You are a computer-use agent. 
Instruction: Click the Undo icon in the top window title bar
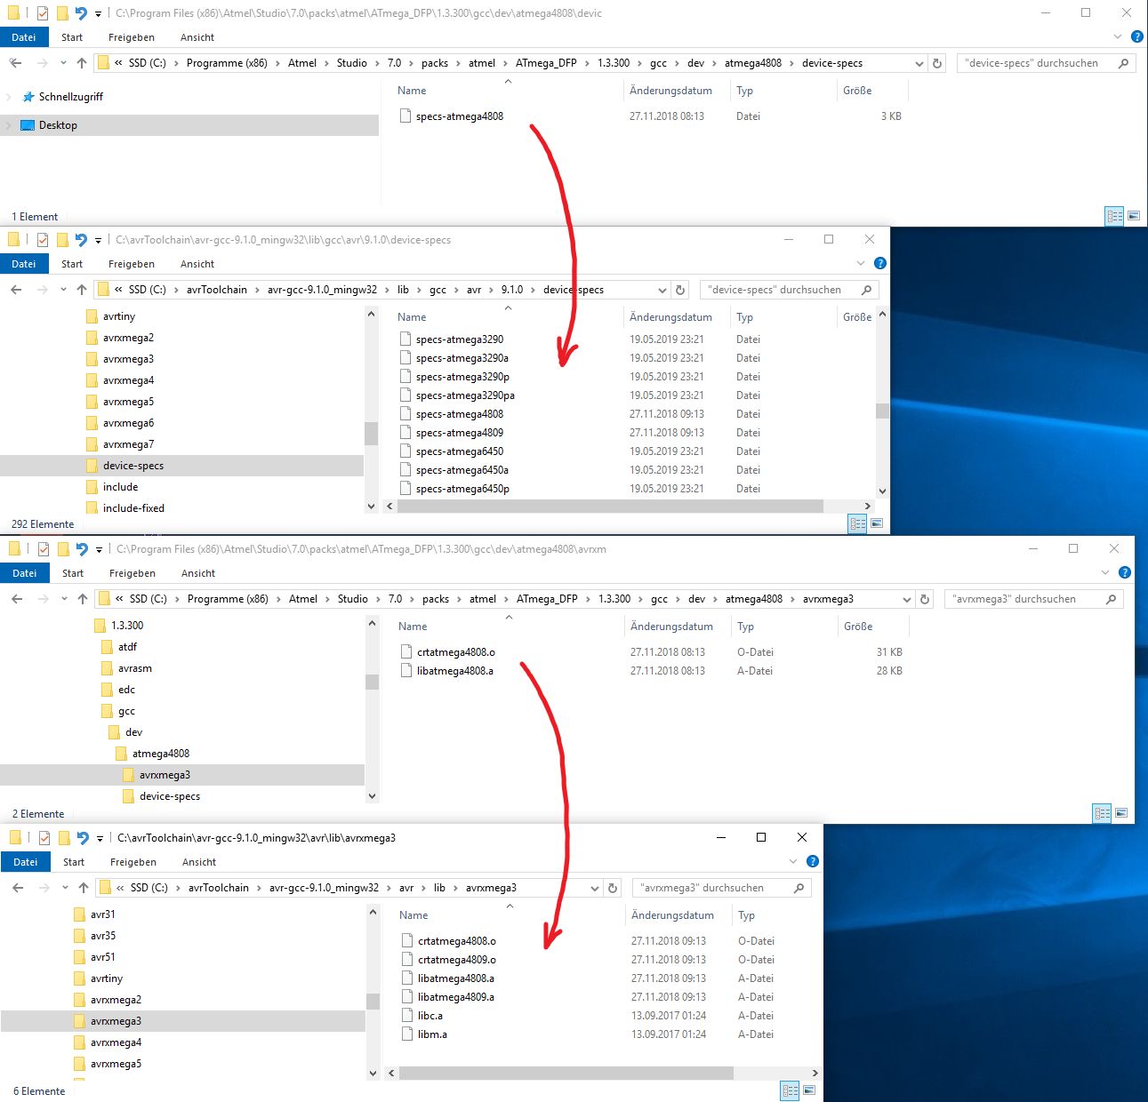click(81, 13)
